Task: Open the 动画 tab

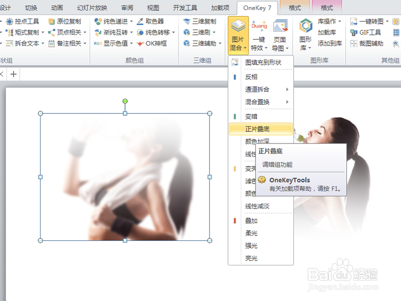Action: point(57,8)
